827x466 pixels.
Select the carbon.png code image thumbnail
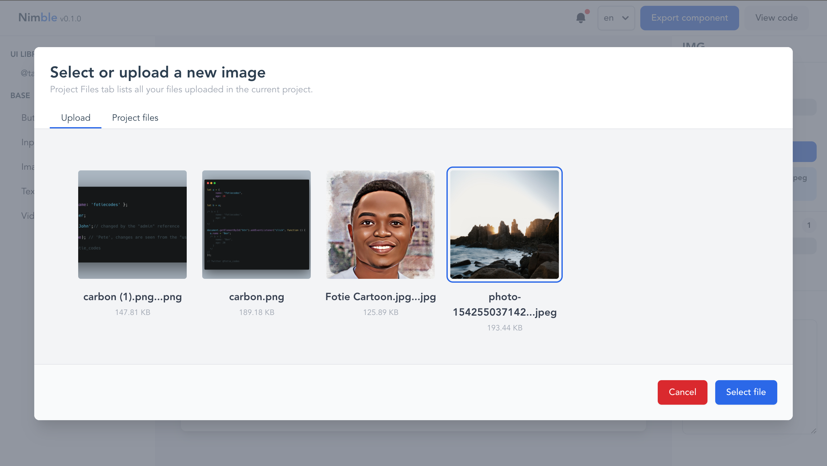256,225
